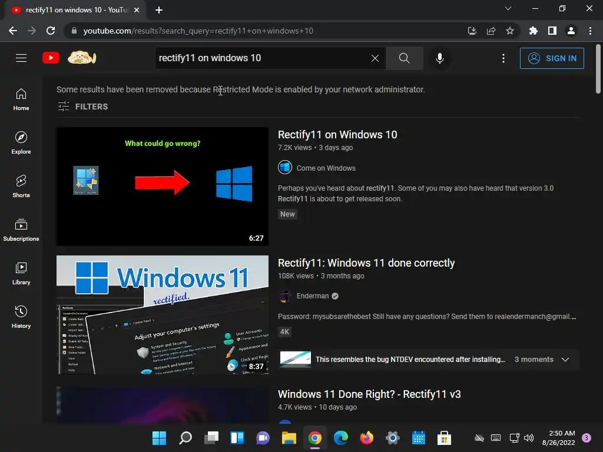Viewport: 603px width, 452px height.
Task: Click 'Windows 11 Done Right? - Rectify11 v3' title
Action: [x=369, y=394]
